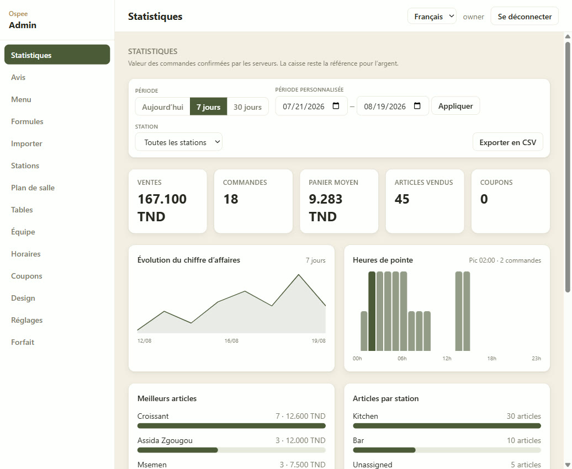The height and width of the screenshot is (469, 572).
Task: Click the owner role label
Action: (x=474, y=17)
